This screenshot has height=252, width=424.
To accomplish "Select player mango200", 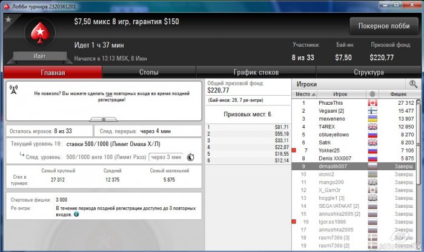I will (353, 182).
